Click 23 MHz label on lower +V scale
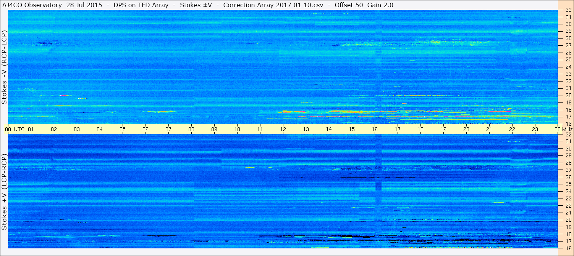 (x=568, y=198)
